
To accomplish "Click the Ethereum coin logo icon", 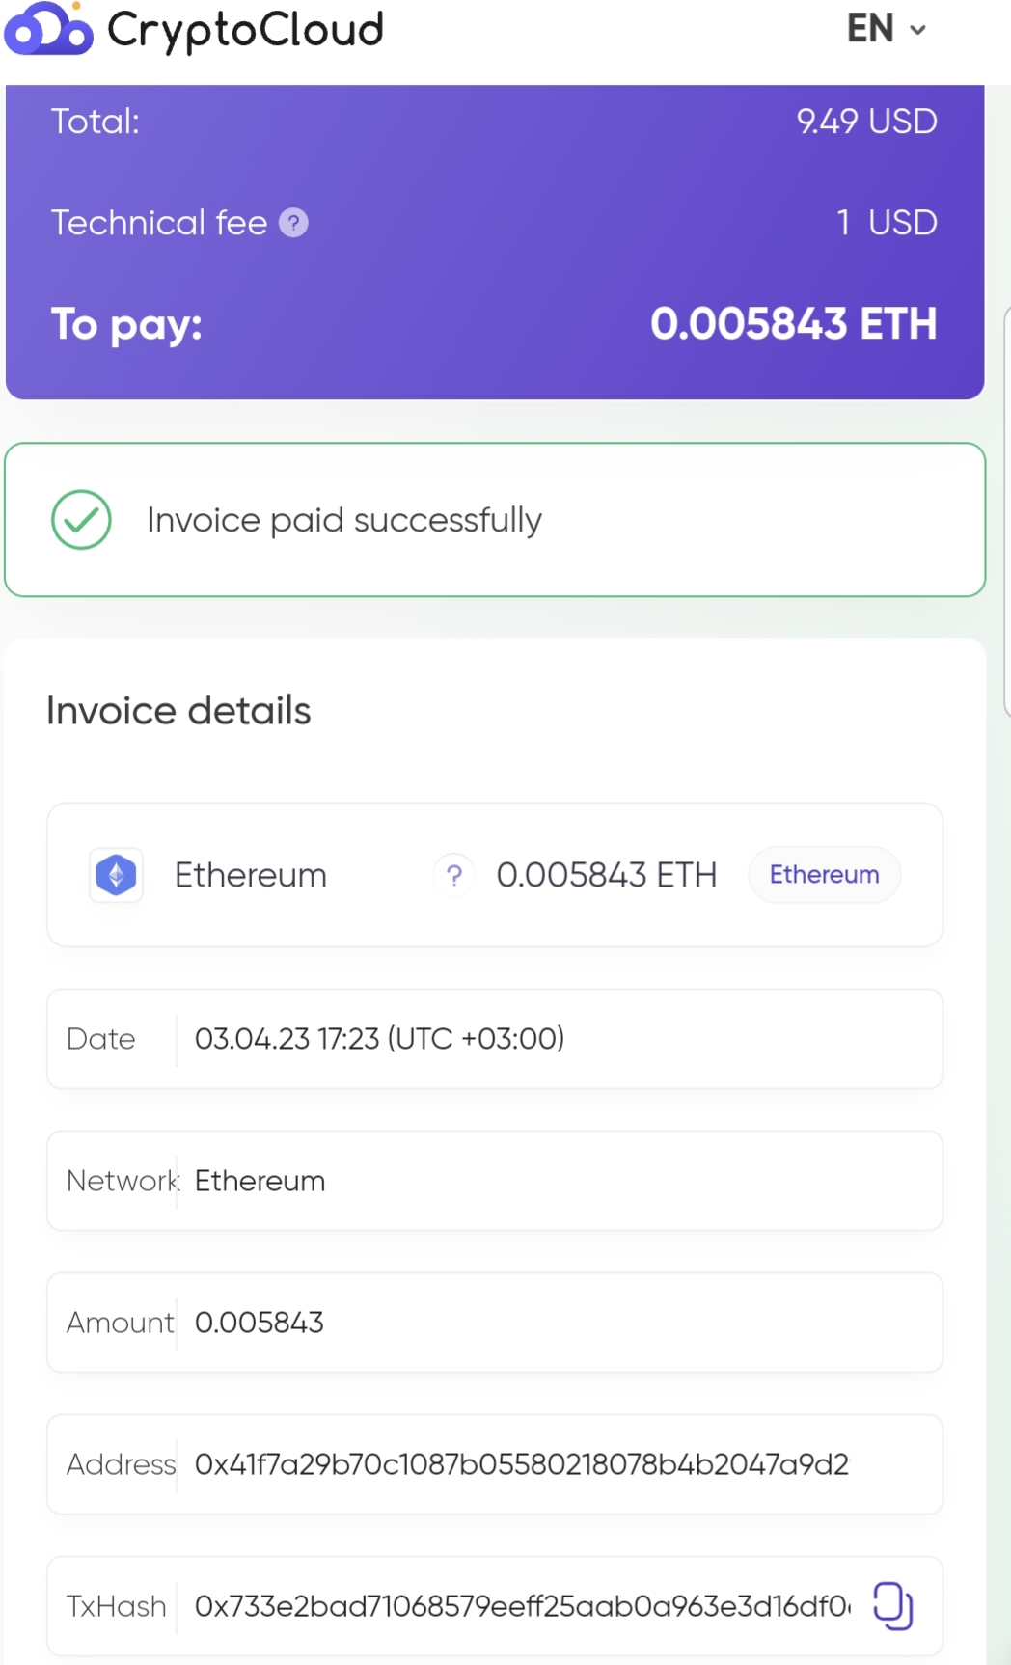I will pyautogui.click(x=117, y=875).
